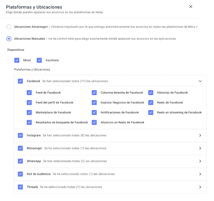Image resolution: width=214 pixels, height=201 pixels.
Task: Expand the Messenger placements row
Action: point(200,148)
